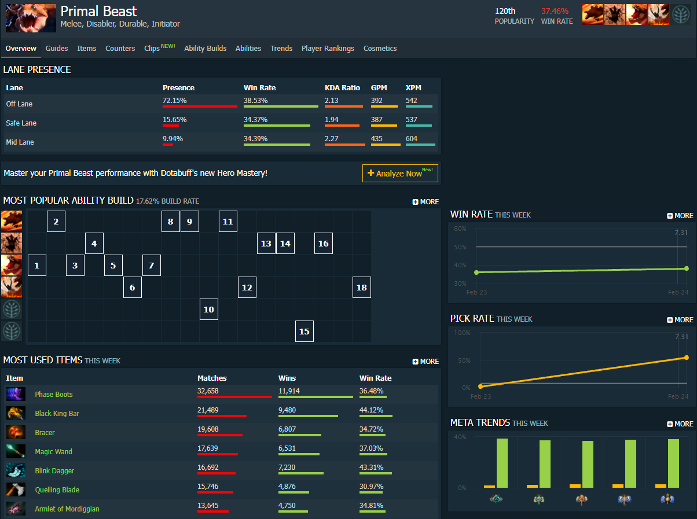Viewport: 697px width, 519px height.
Task: View the Trends tab
Action: click(281, 49)
